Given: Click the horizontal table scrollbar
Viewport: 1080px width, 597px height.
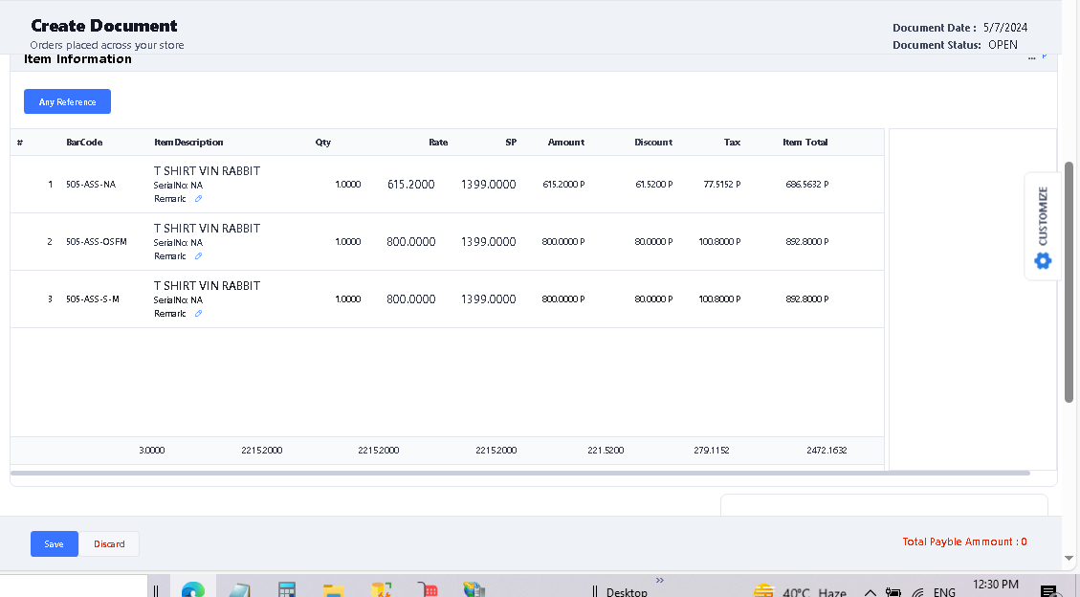Looking at the screenshot, I should [520, 473].
